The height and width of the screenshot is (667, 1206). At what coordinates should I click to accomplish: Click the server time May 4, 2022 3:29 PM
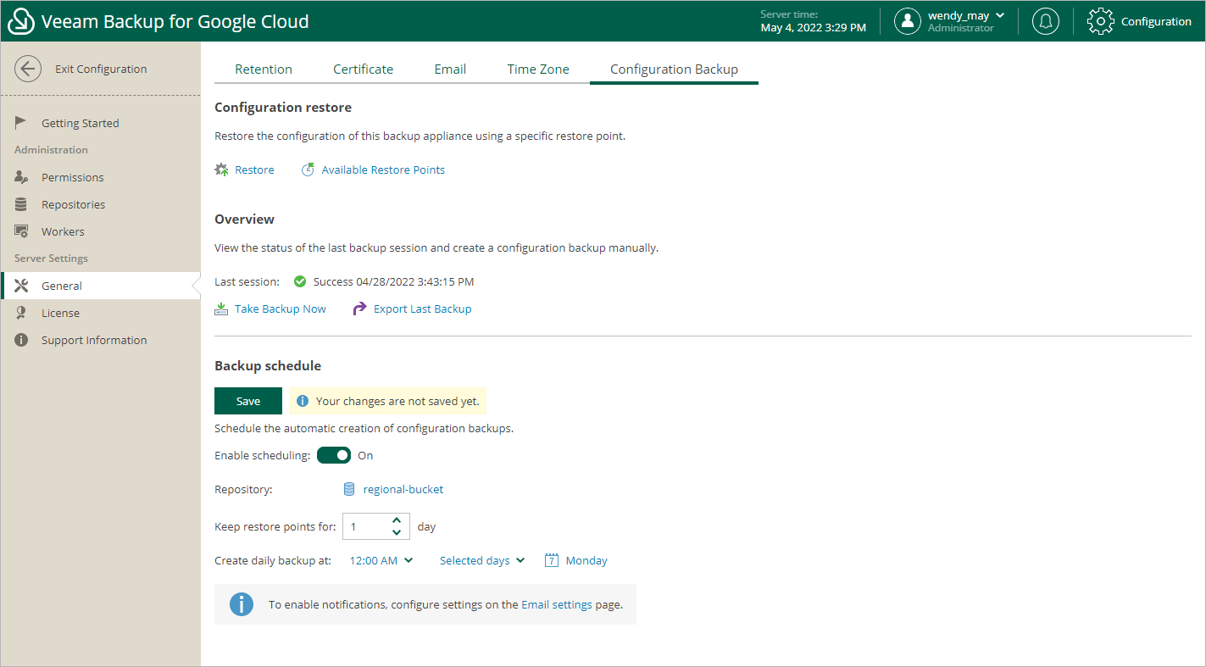point(814,27)
